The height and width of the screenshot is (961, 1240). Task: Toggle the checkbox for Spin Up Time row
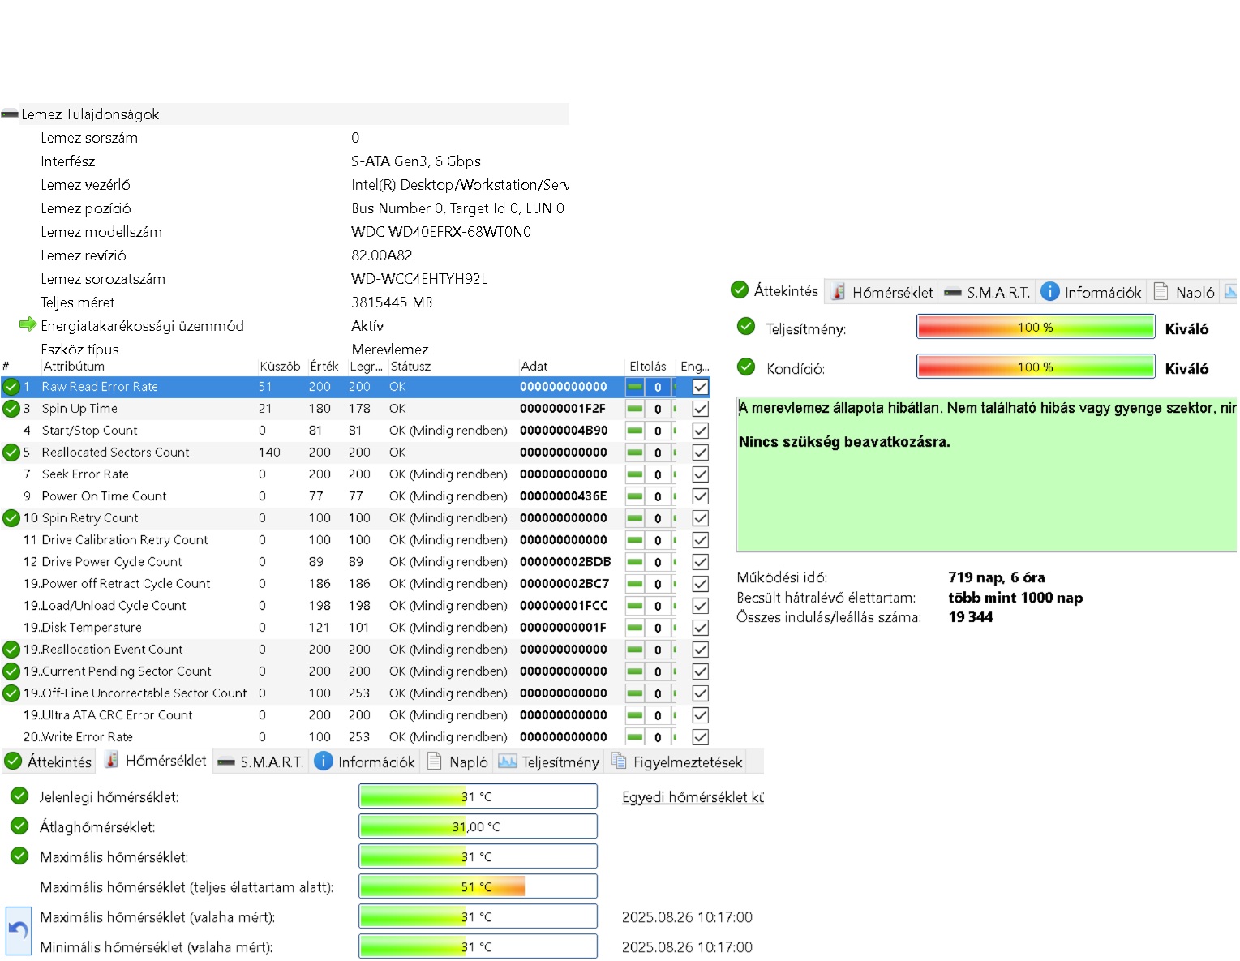coord(701,409)
